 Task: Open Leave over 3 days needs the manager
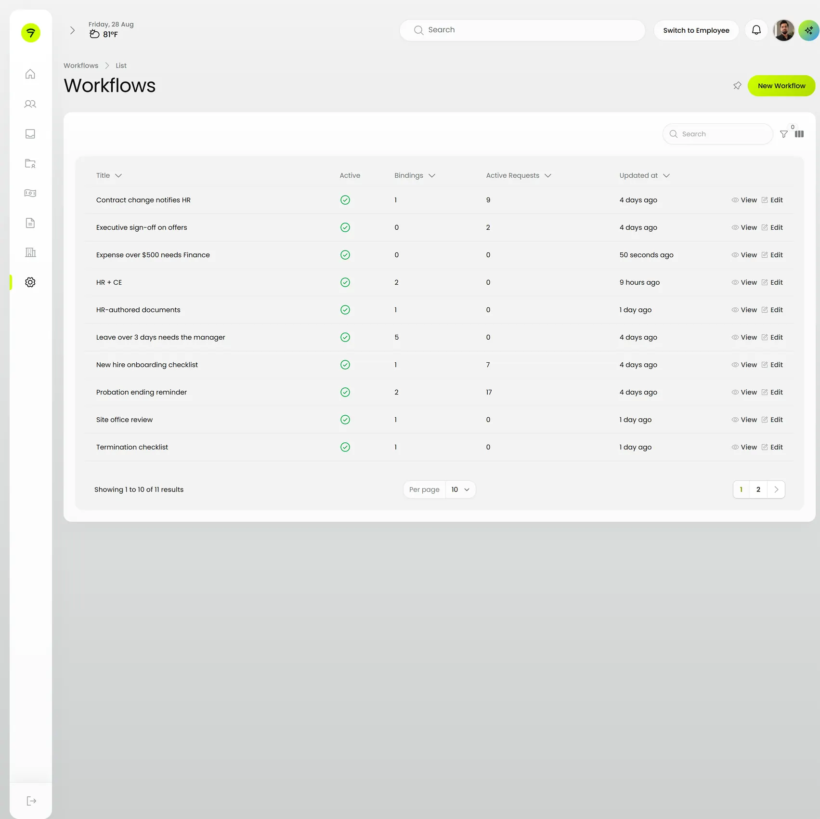coord(160,337)
